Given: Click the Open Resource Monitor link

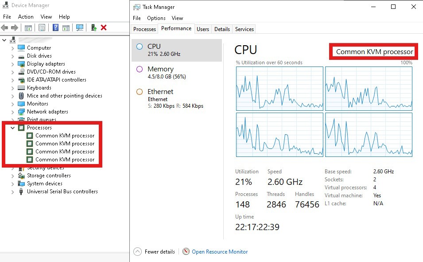Looking at the screenshot, I should pos(220,252).
